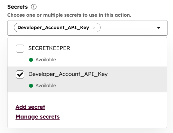Go to Manage secrets link

pos(37,117)
